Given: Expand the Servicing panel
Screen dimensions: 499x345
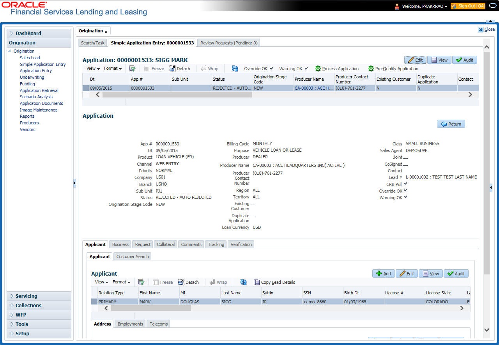Looking at the screenshot, I should pos(39,296).
